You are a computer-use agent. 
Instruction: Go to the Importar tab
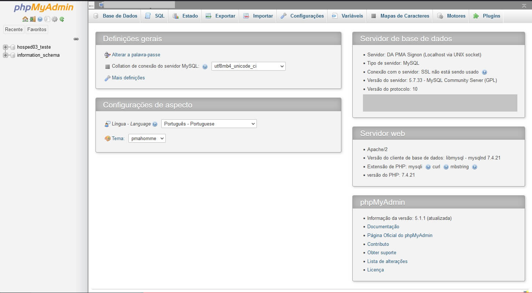(x=258, y=16)
